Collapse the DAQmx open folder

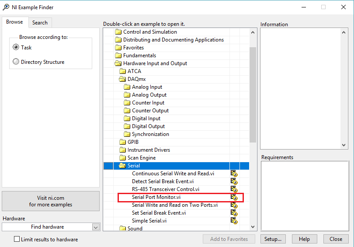[x=122, y=79]
